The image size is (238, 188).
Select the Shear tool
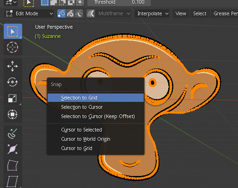[13, 181]
